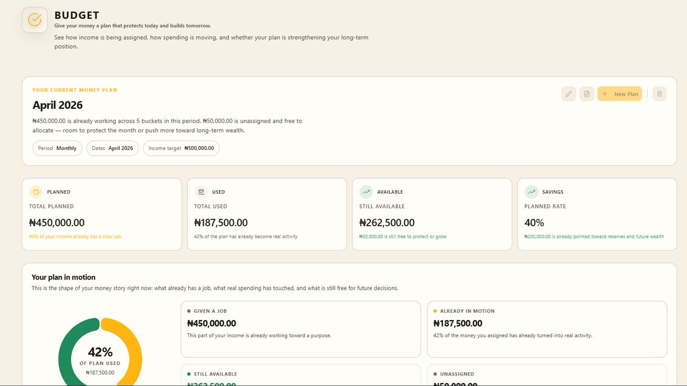
Task: Click the Savings card trend arrow icon
Action: 531,192
